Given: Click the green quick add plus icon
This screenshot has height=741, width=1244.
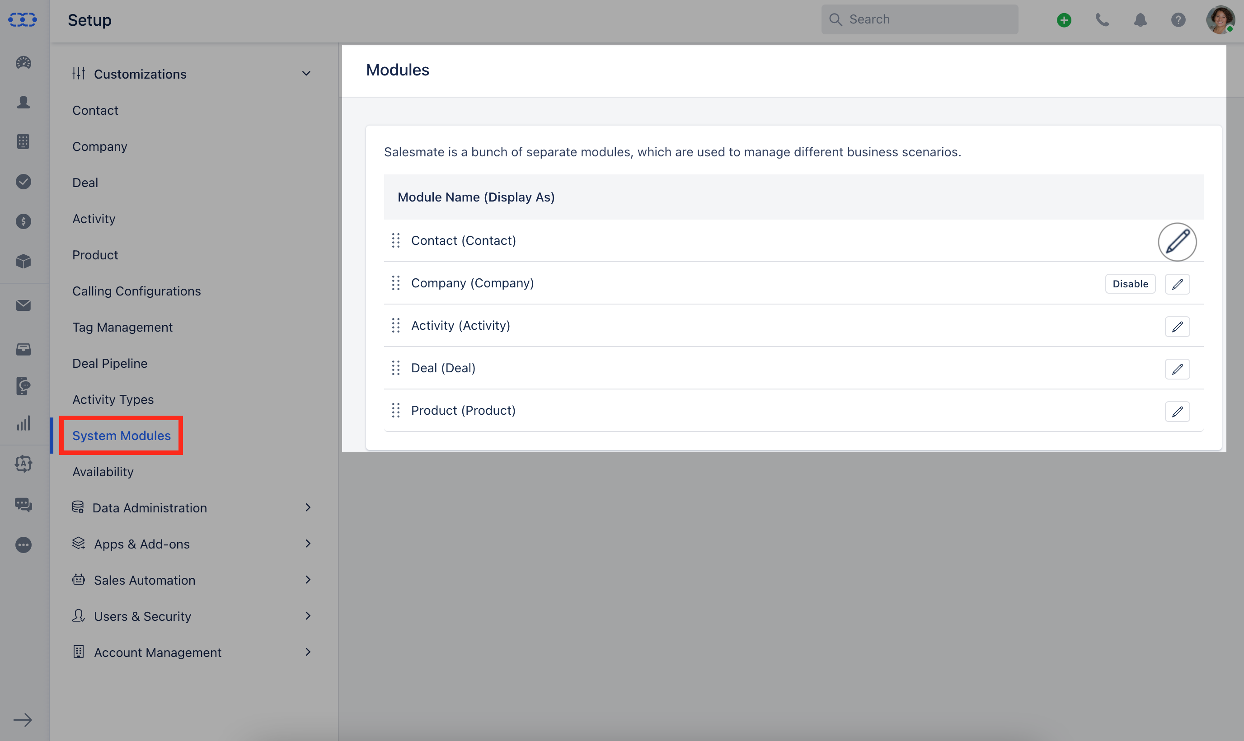Looking at the screenshot, I should tap(1064, 20).
